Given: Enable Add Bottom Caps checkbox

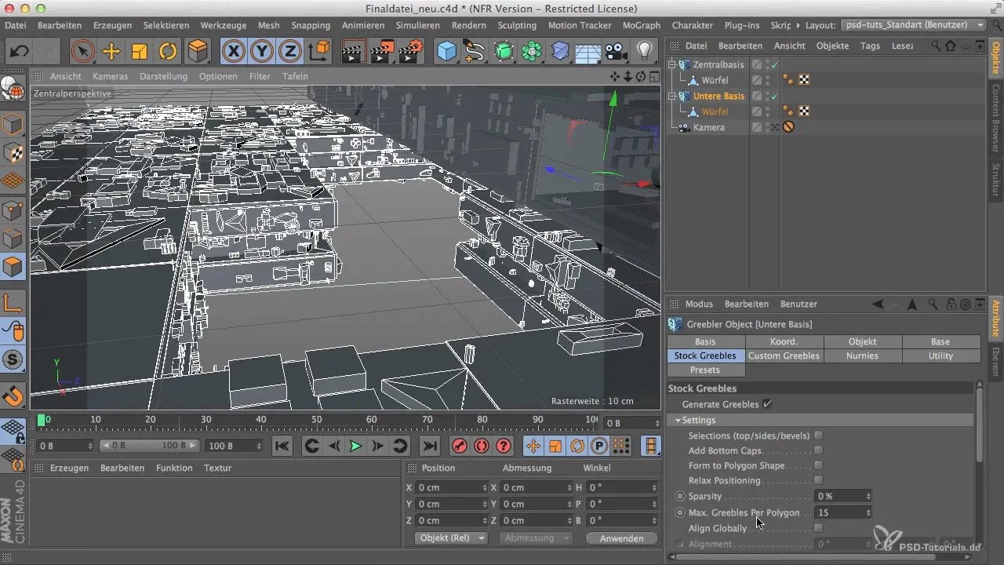Looking at the screenshot, I should 818,450.
